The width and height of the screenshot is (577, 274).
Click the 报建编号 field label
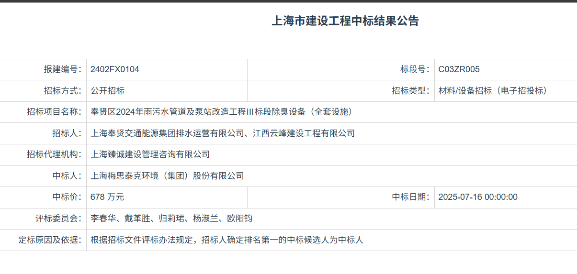click(x=63, y=69)
